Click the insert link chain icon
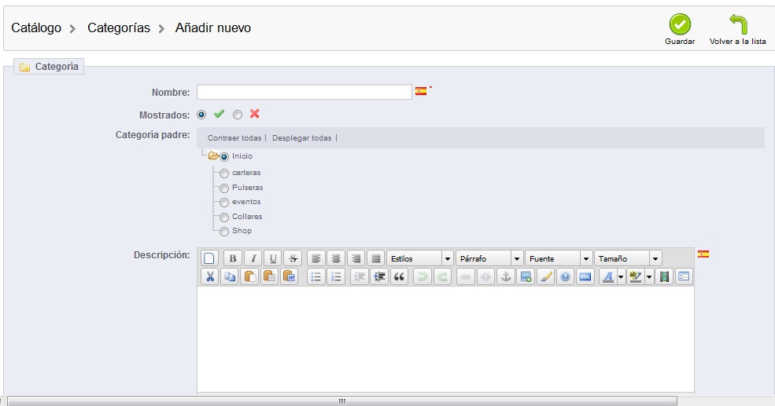This screenshot has height=406, width=775. point(466,276)
